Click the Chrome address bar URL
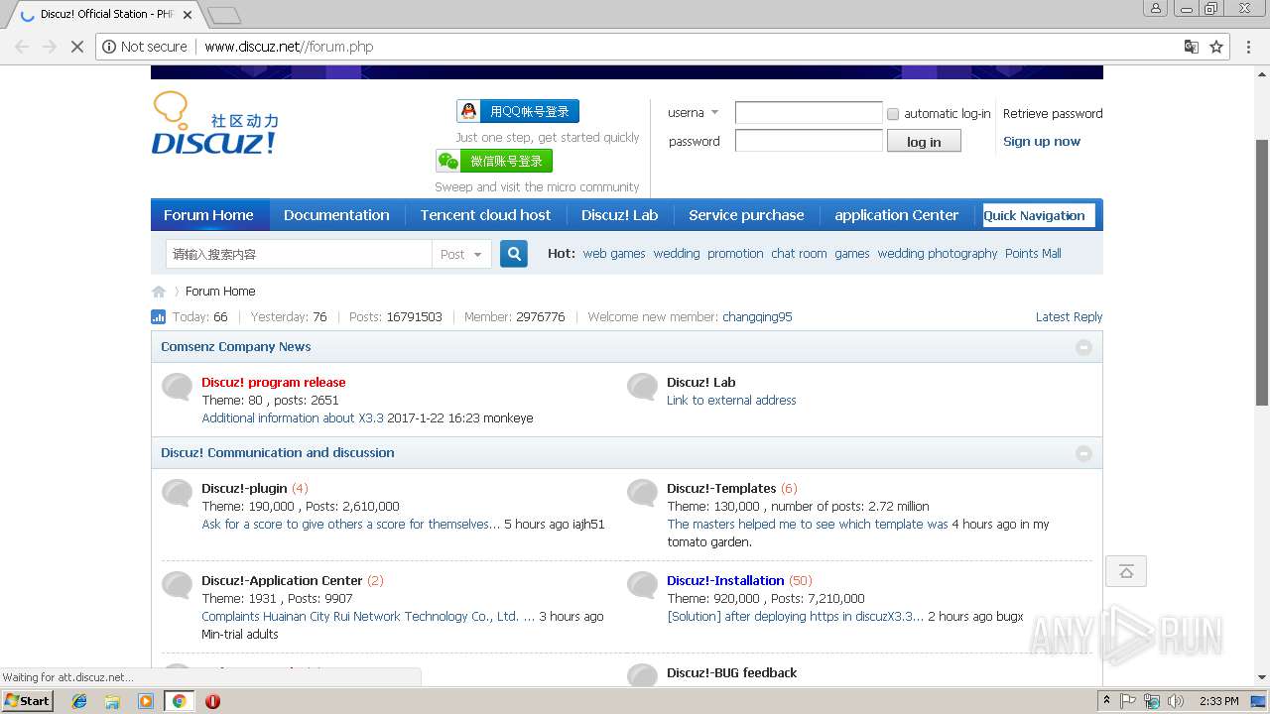Image resolution: width=1270 pixels, height=714 pixels. pyautogui.click(x=289, y=47)
